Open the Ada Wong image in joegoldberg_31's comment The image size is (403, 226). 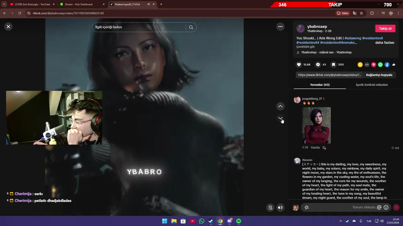[316, 125]
